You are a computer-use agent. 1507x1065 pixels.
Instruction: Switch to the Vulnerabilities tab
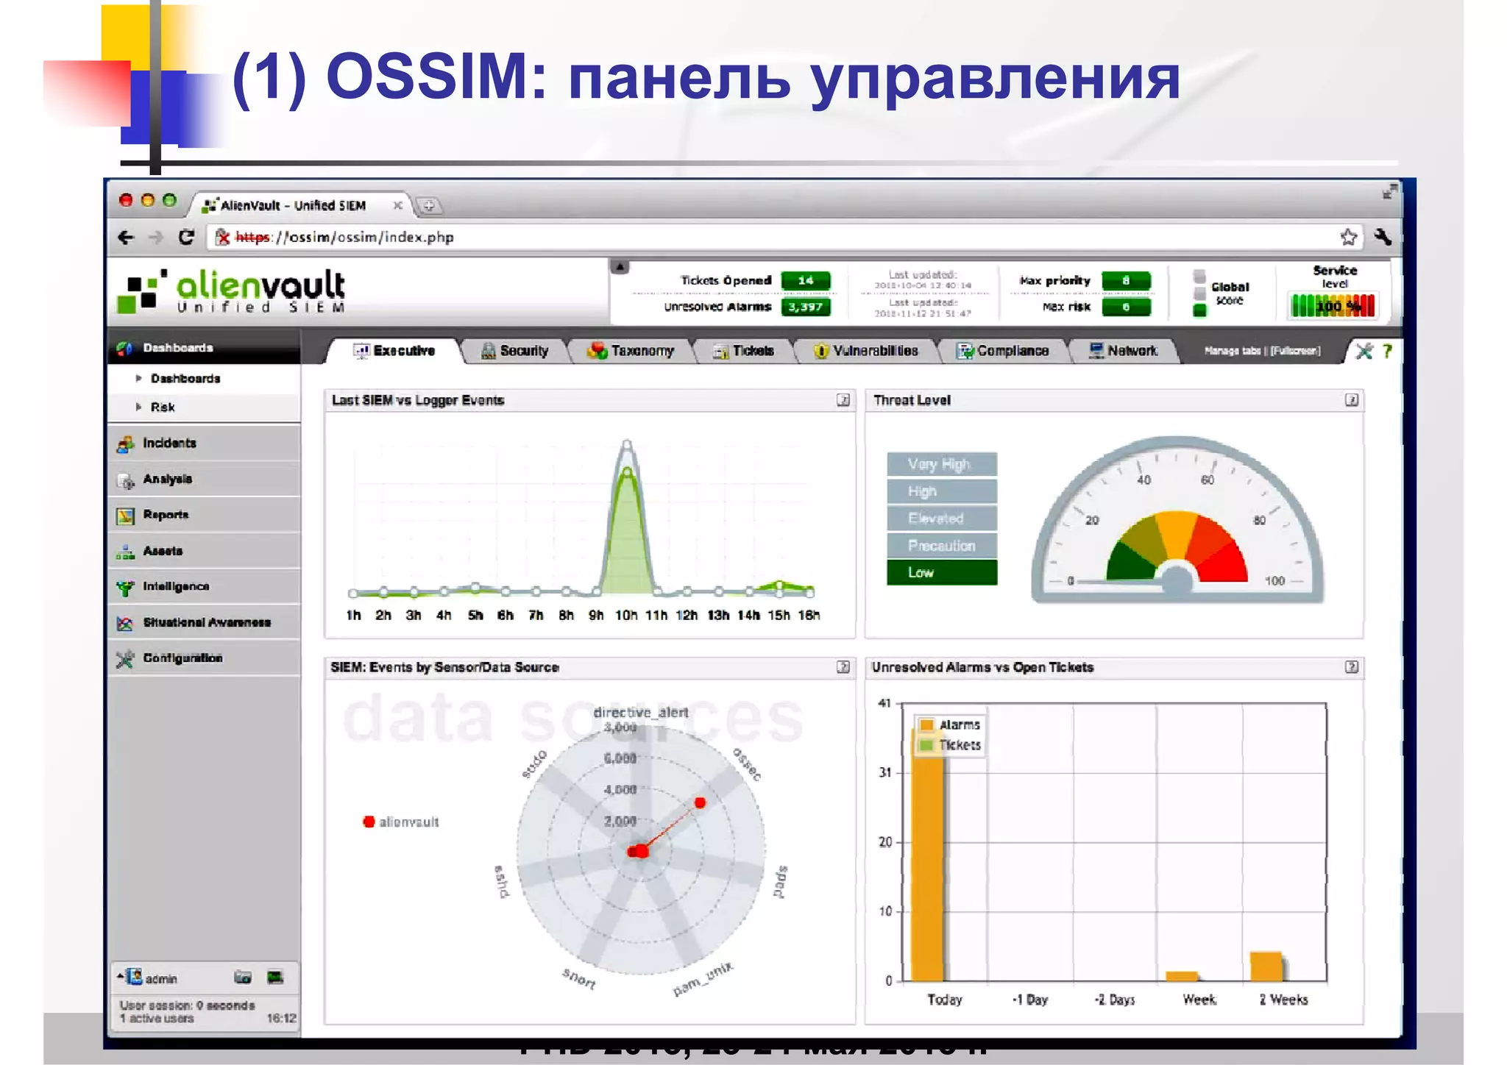pos(866,351)
